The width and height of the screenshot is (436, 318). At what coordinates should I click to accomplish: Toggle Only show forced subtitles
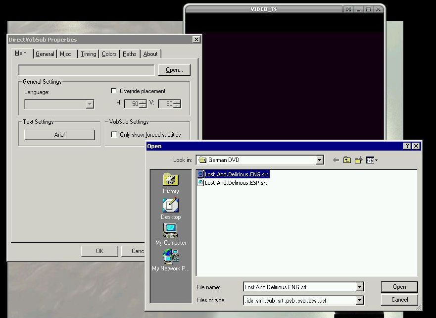pyautogui.click(x=114, y=135)
